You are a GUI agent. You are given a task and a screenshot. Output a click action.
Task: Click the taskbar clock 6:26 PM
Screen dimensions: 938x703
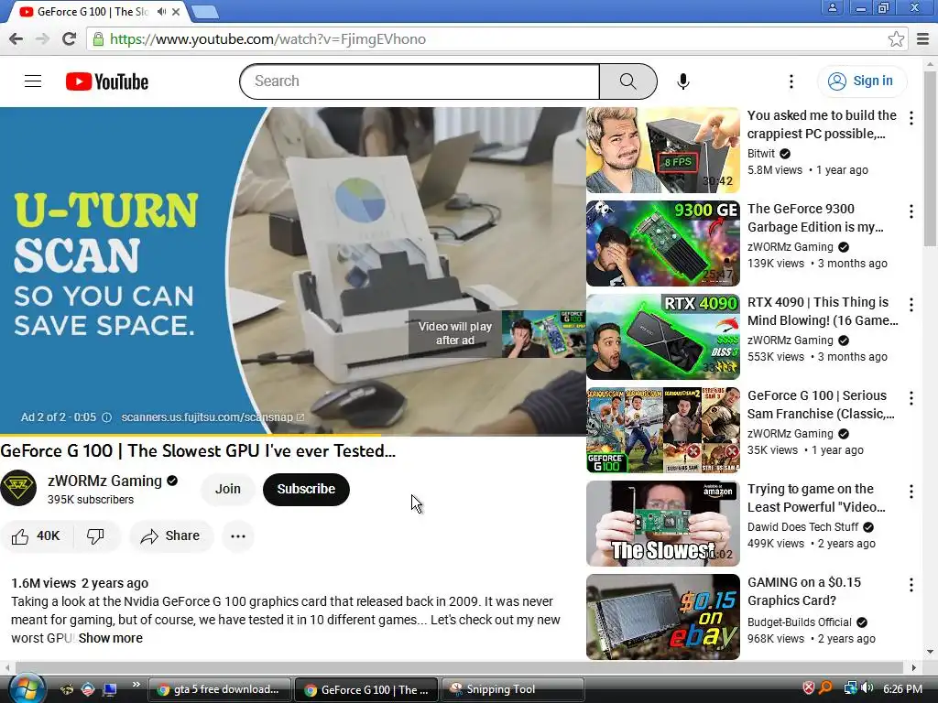pyautogui.click(x=902, y=689)
